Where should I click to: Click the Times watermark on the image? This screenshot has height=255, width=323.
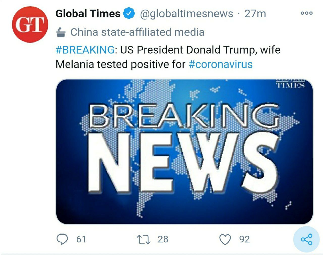pyautogui.click(x=290, y=84)
